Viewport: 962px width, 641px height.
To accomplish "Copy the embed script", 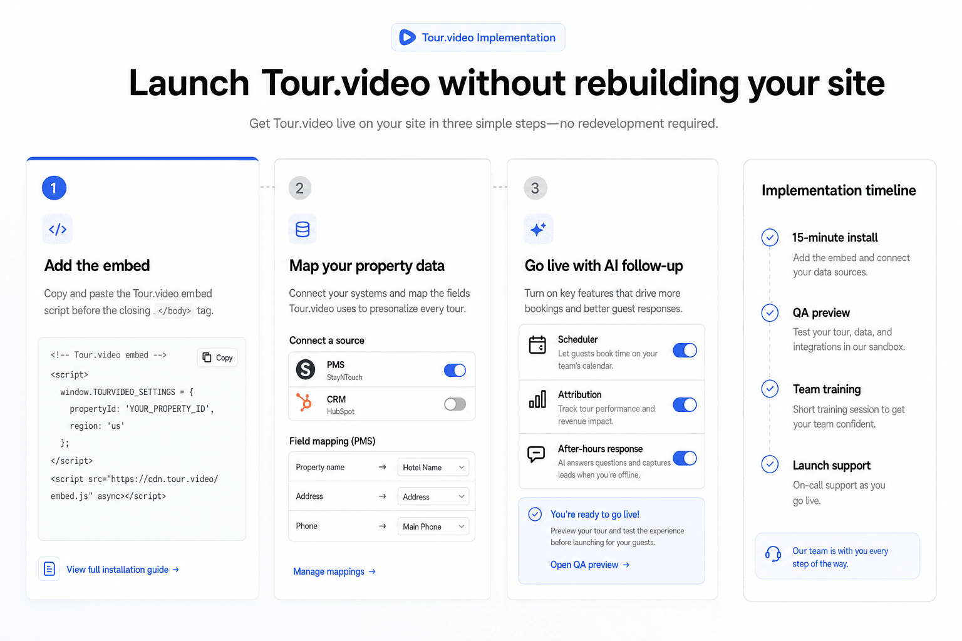I will tap(217, 357).
